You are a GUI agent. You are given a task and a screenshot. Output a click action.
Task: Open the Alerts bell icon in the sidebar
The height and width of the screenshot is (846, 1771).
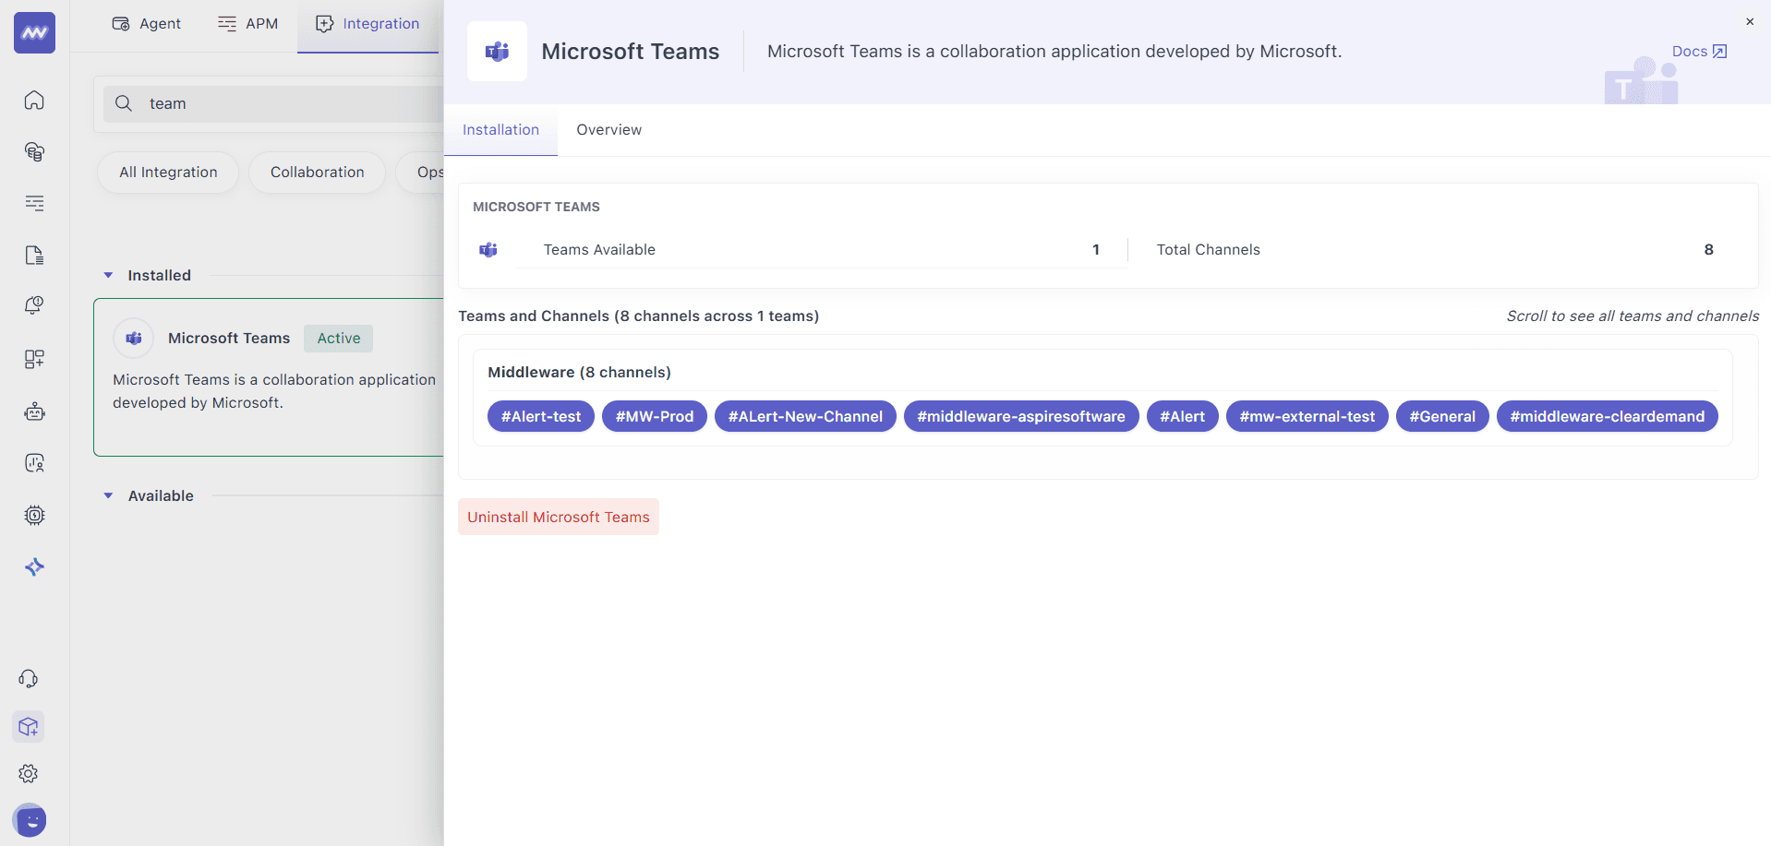(34, 305)
